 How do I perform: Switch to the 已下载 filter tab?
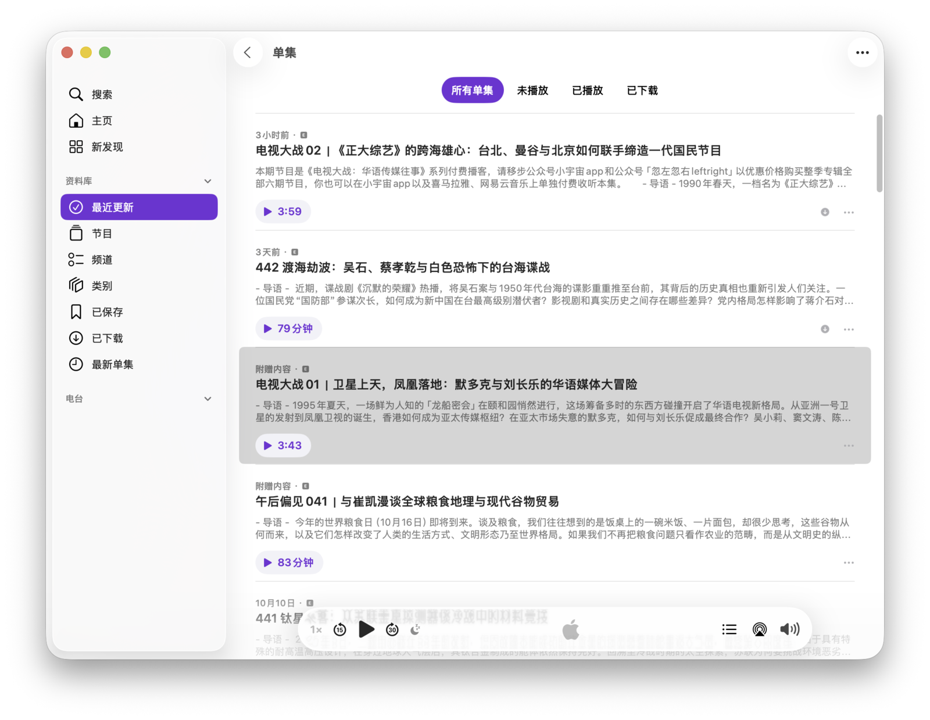point(642,91)
